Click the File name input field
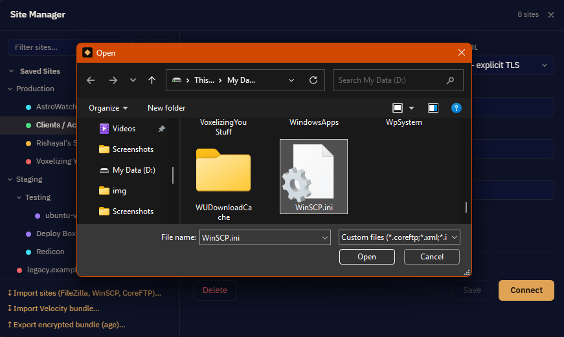The height and width of the screenshot is (337, 564). 265,237
